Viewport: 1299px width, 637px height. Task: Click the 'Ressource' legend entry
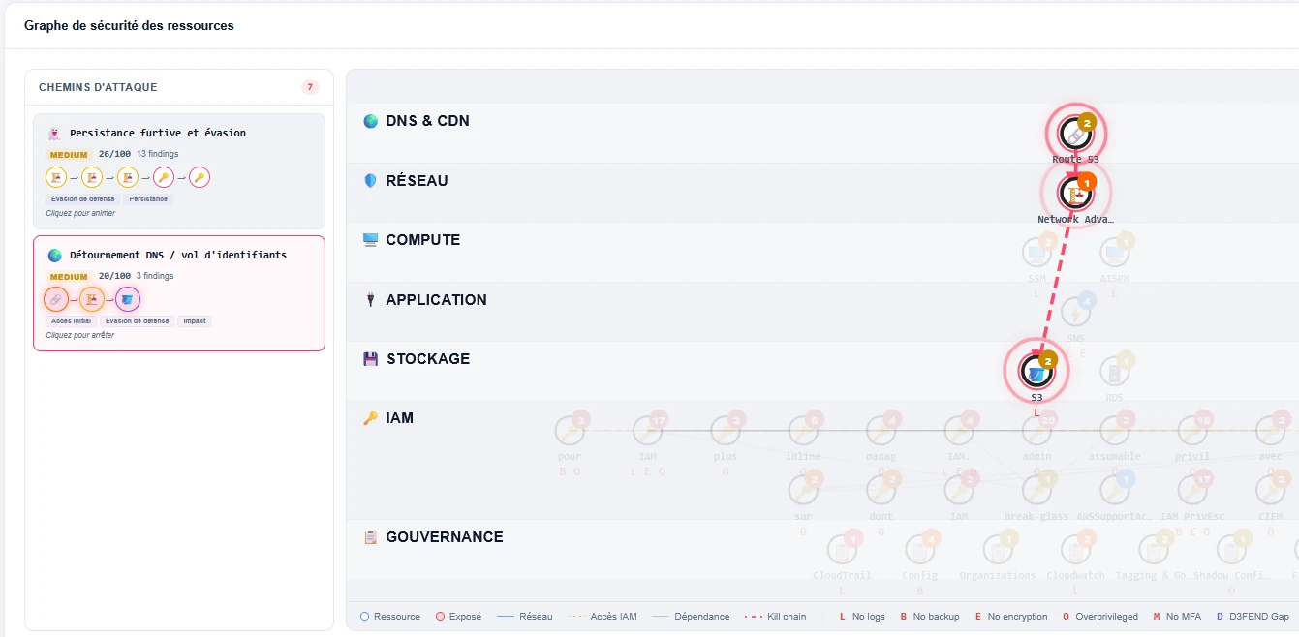[x=390, y=616]
